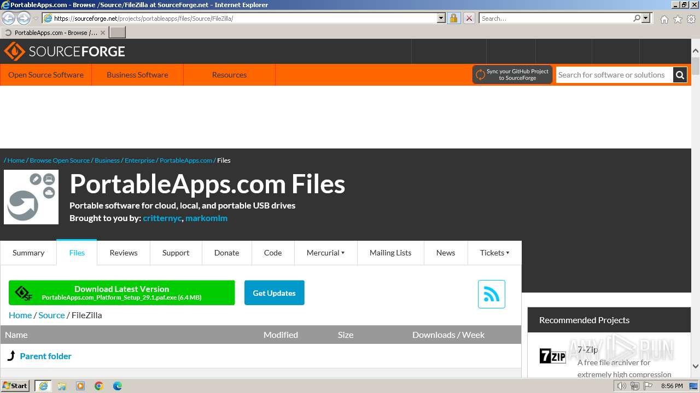Open the recent pages dropdown arrow
The image size is (700, 393).
tap(36, 19)
